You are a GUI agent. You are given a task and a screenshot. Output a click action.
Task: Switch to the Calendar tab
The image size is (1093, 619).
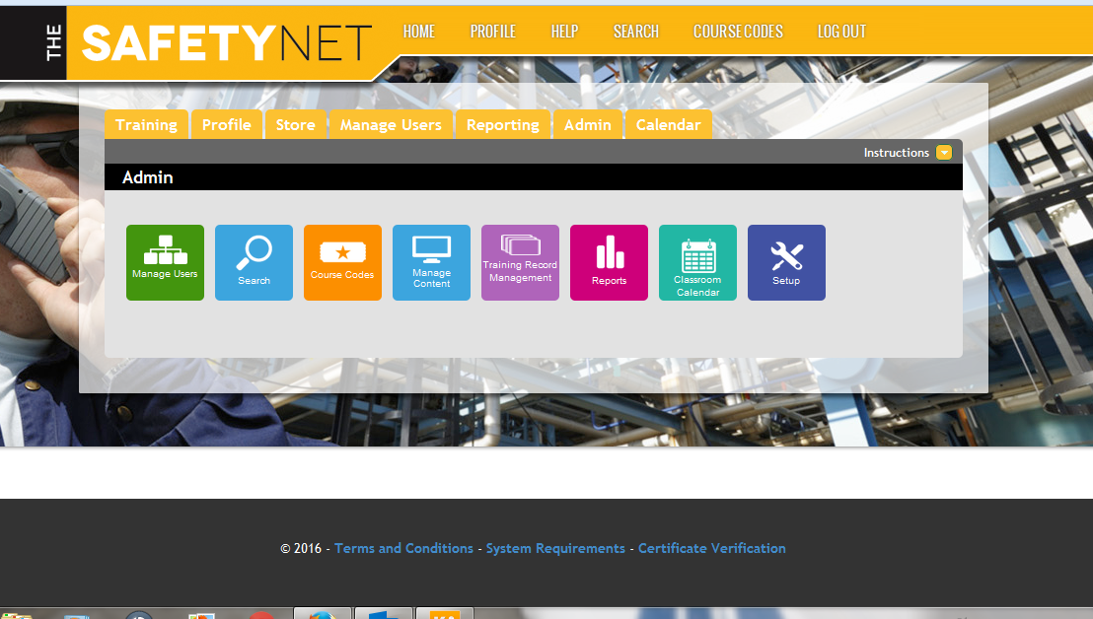click(x=668, y=124)
